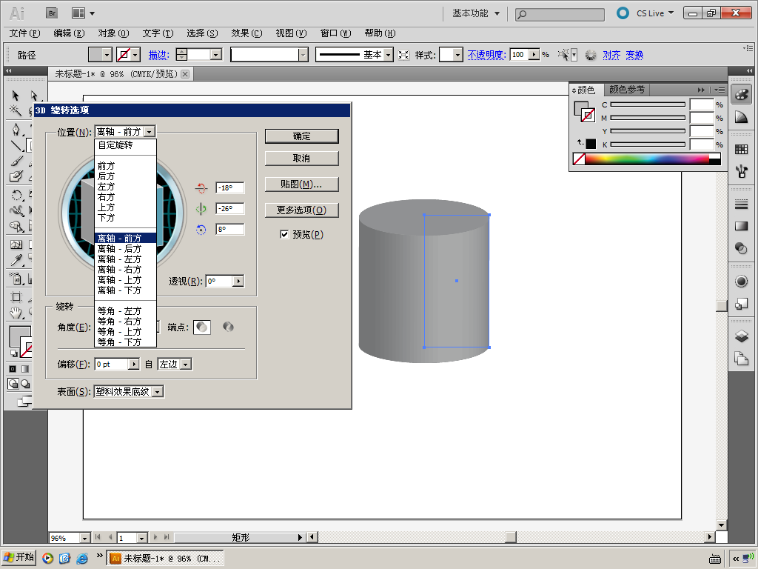
Task: Open the Layers panel icon
Action: tap(741, 336)
